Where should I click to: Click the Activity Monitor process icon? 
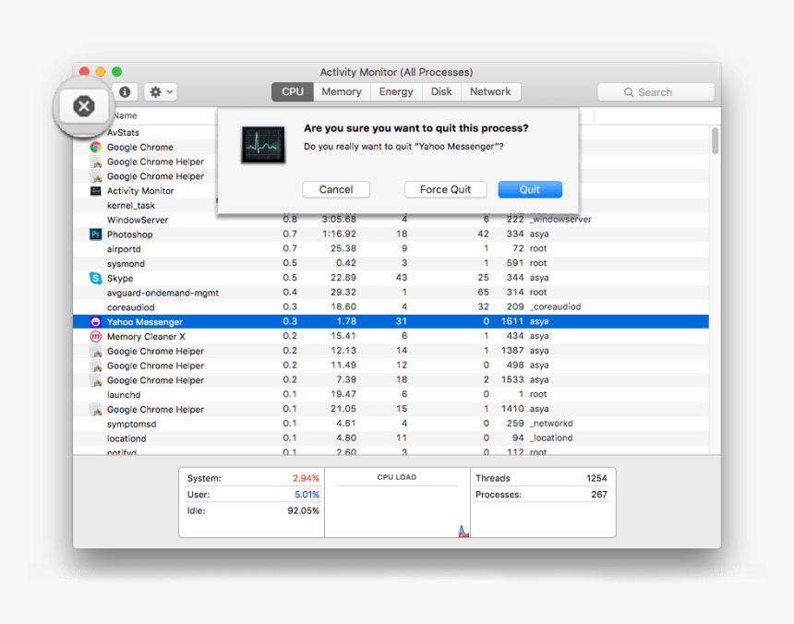pyautogui.click(x=95, y=191)
